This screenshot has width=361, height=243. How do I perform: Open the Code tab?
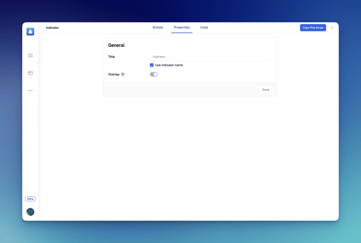204,28
